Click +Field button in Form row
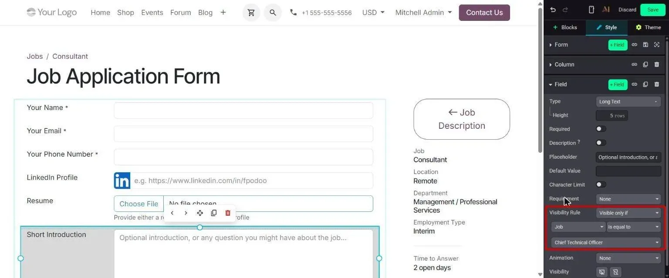669x278 pixels. pyautogui.click(x=618, y=45)
